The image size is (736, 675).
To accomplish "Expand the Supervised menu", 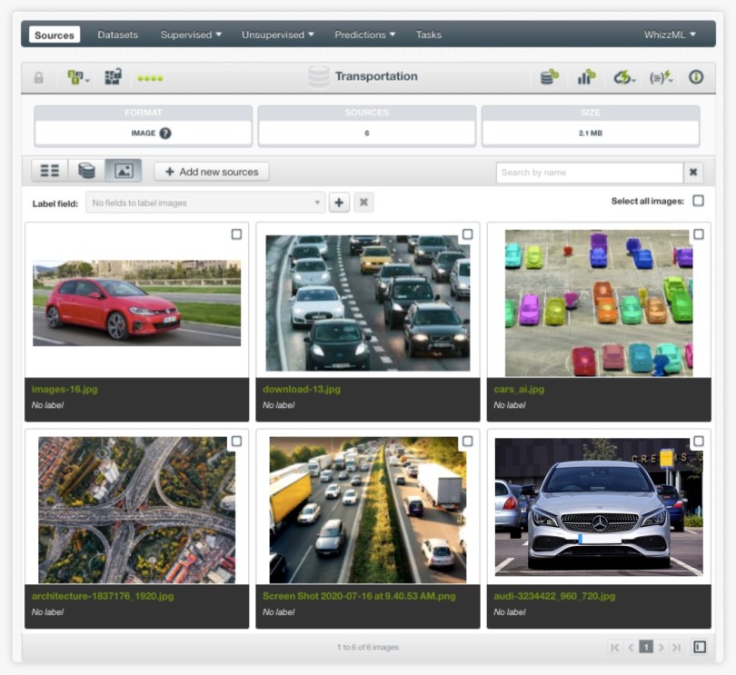I will tap(191, 35).
